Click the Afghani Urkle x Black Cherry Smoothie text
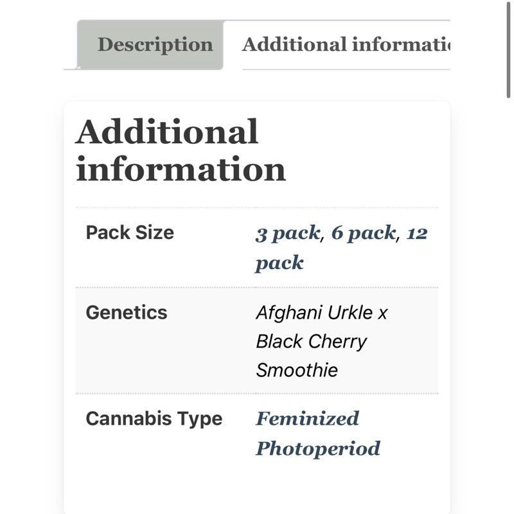This screenshot has height=514, width=514. click(x=322, y=341)
